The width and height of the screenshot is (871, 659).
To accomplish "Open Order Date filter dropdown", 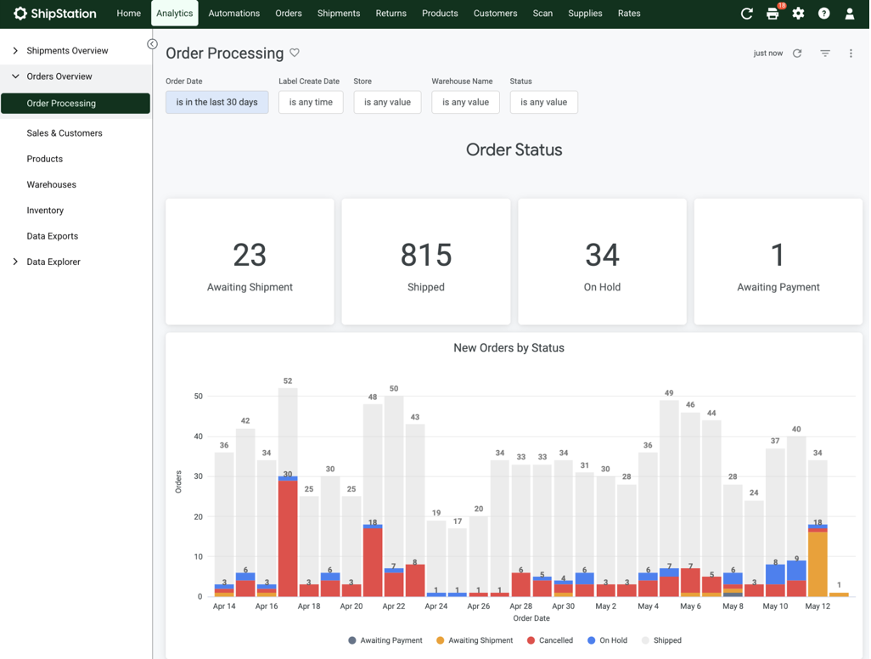I will (216, 102).
